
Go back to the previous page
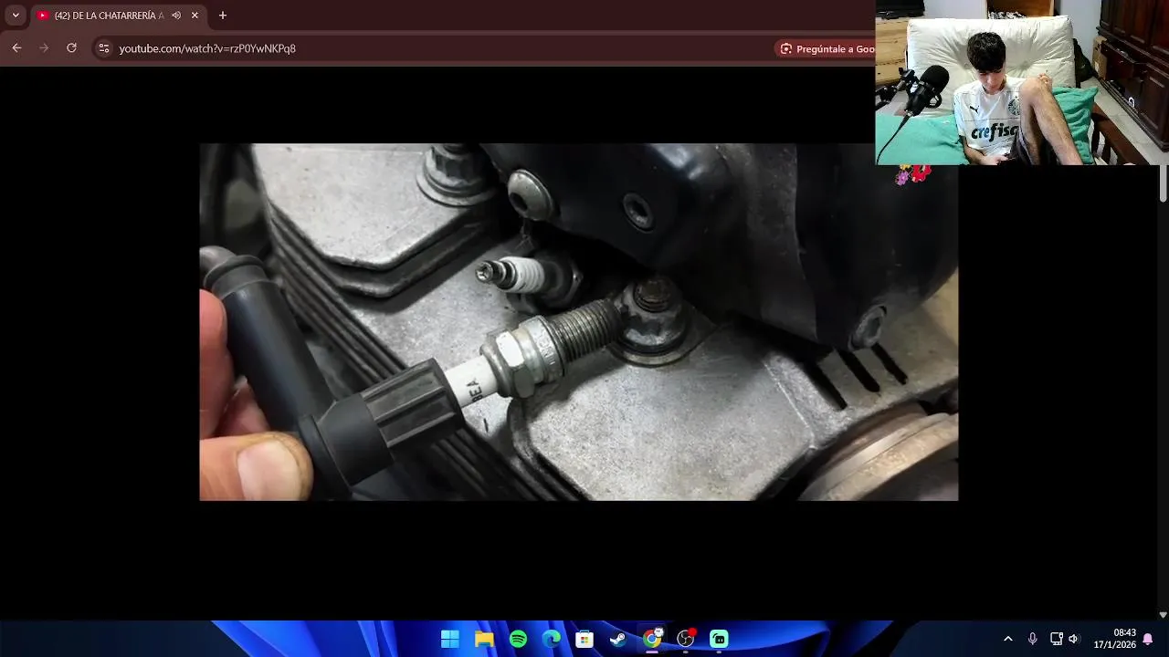tap(16, 48)
